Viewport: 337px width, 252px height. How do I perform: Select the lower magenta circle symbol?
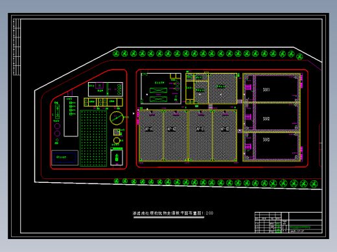point(57,134)
